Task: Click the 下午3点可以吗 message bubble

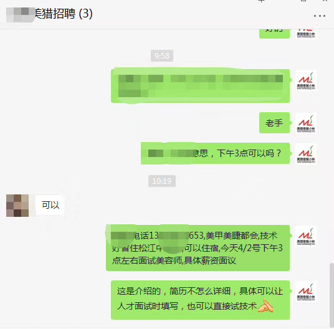Action: pyautogui.click(x=215, y=153)
